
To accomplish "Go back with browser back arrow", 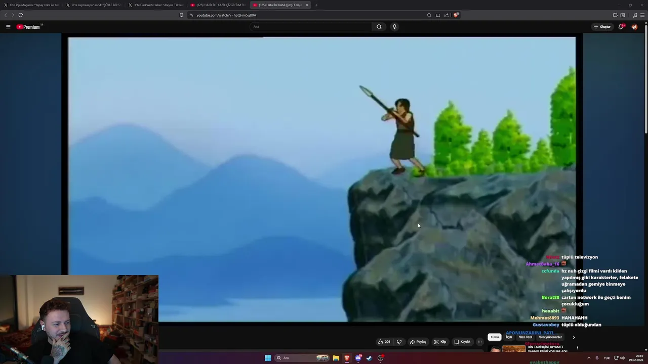I will 6,15.
